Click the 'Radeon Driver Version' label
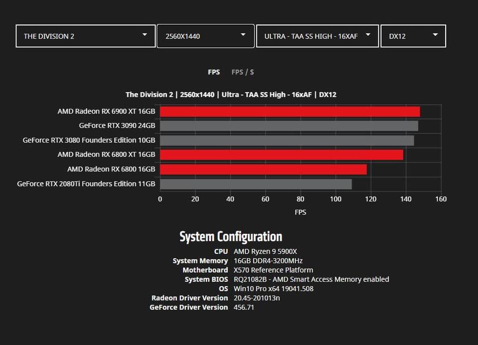 pyautogui.click(x=190, y=298)
